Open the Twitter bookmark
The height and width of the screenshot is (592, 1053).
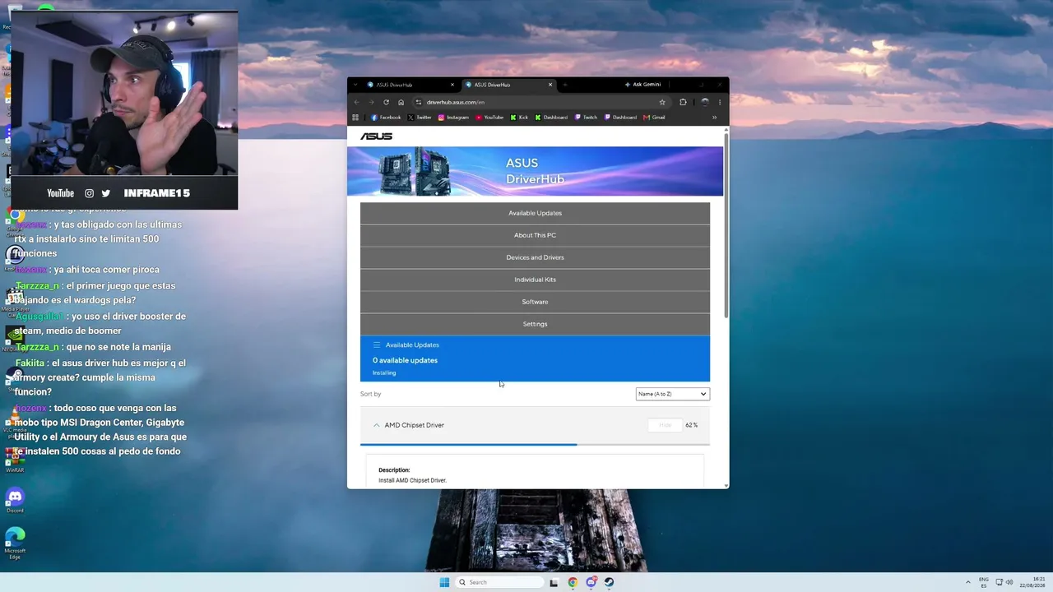point(420,118)
